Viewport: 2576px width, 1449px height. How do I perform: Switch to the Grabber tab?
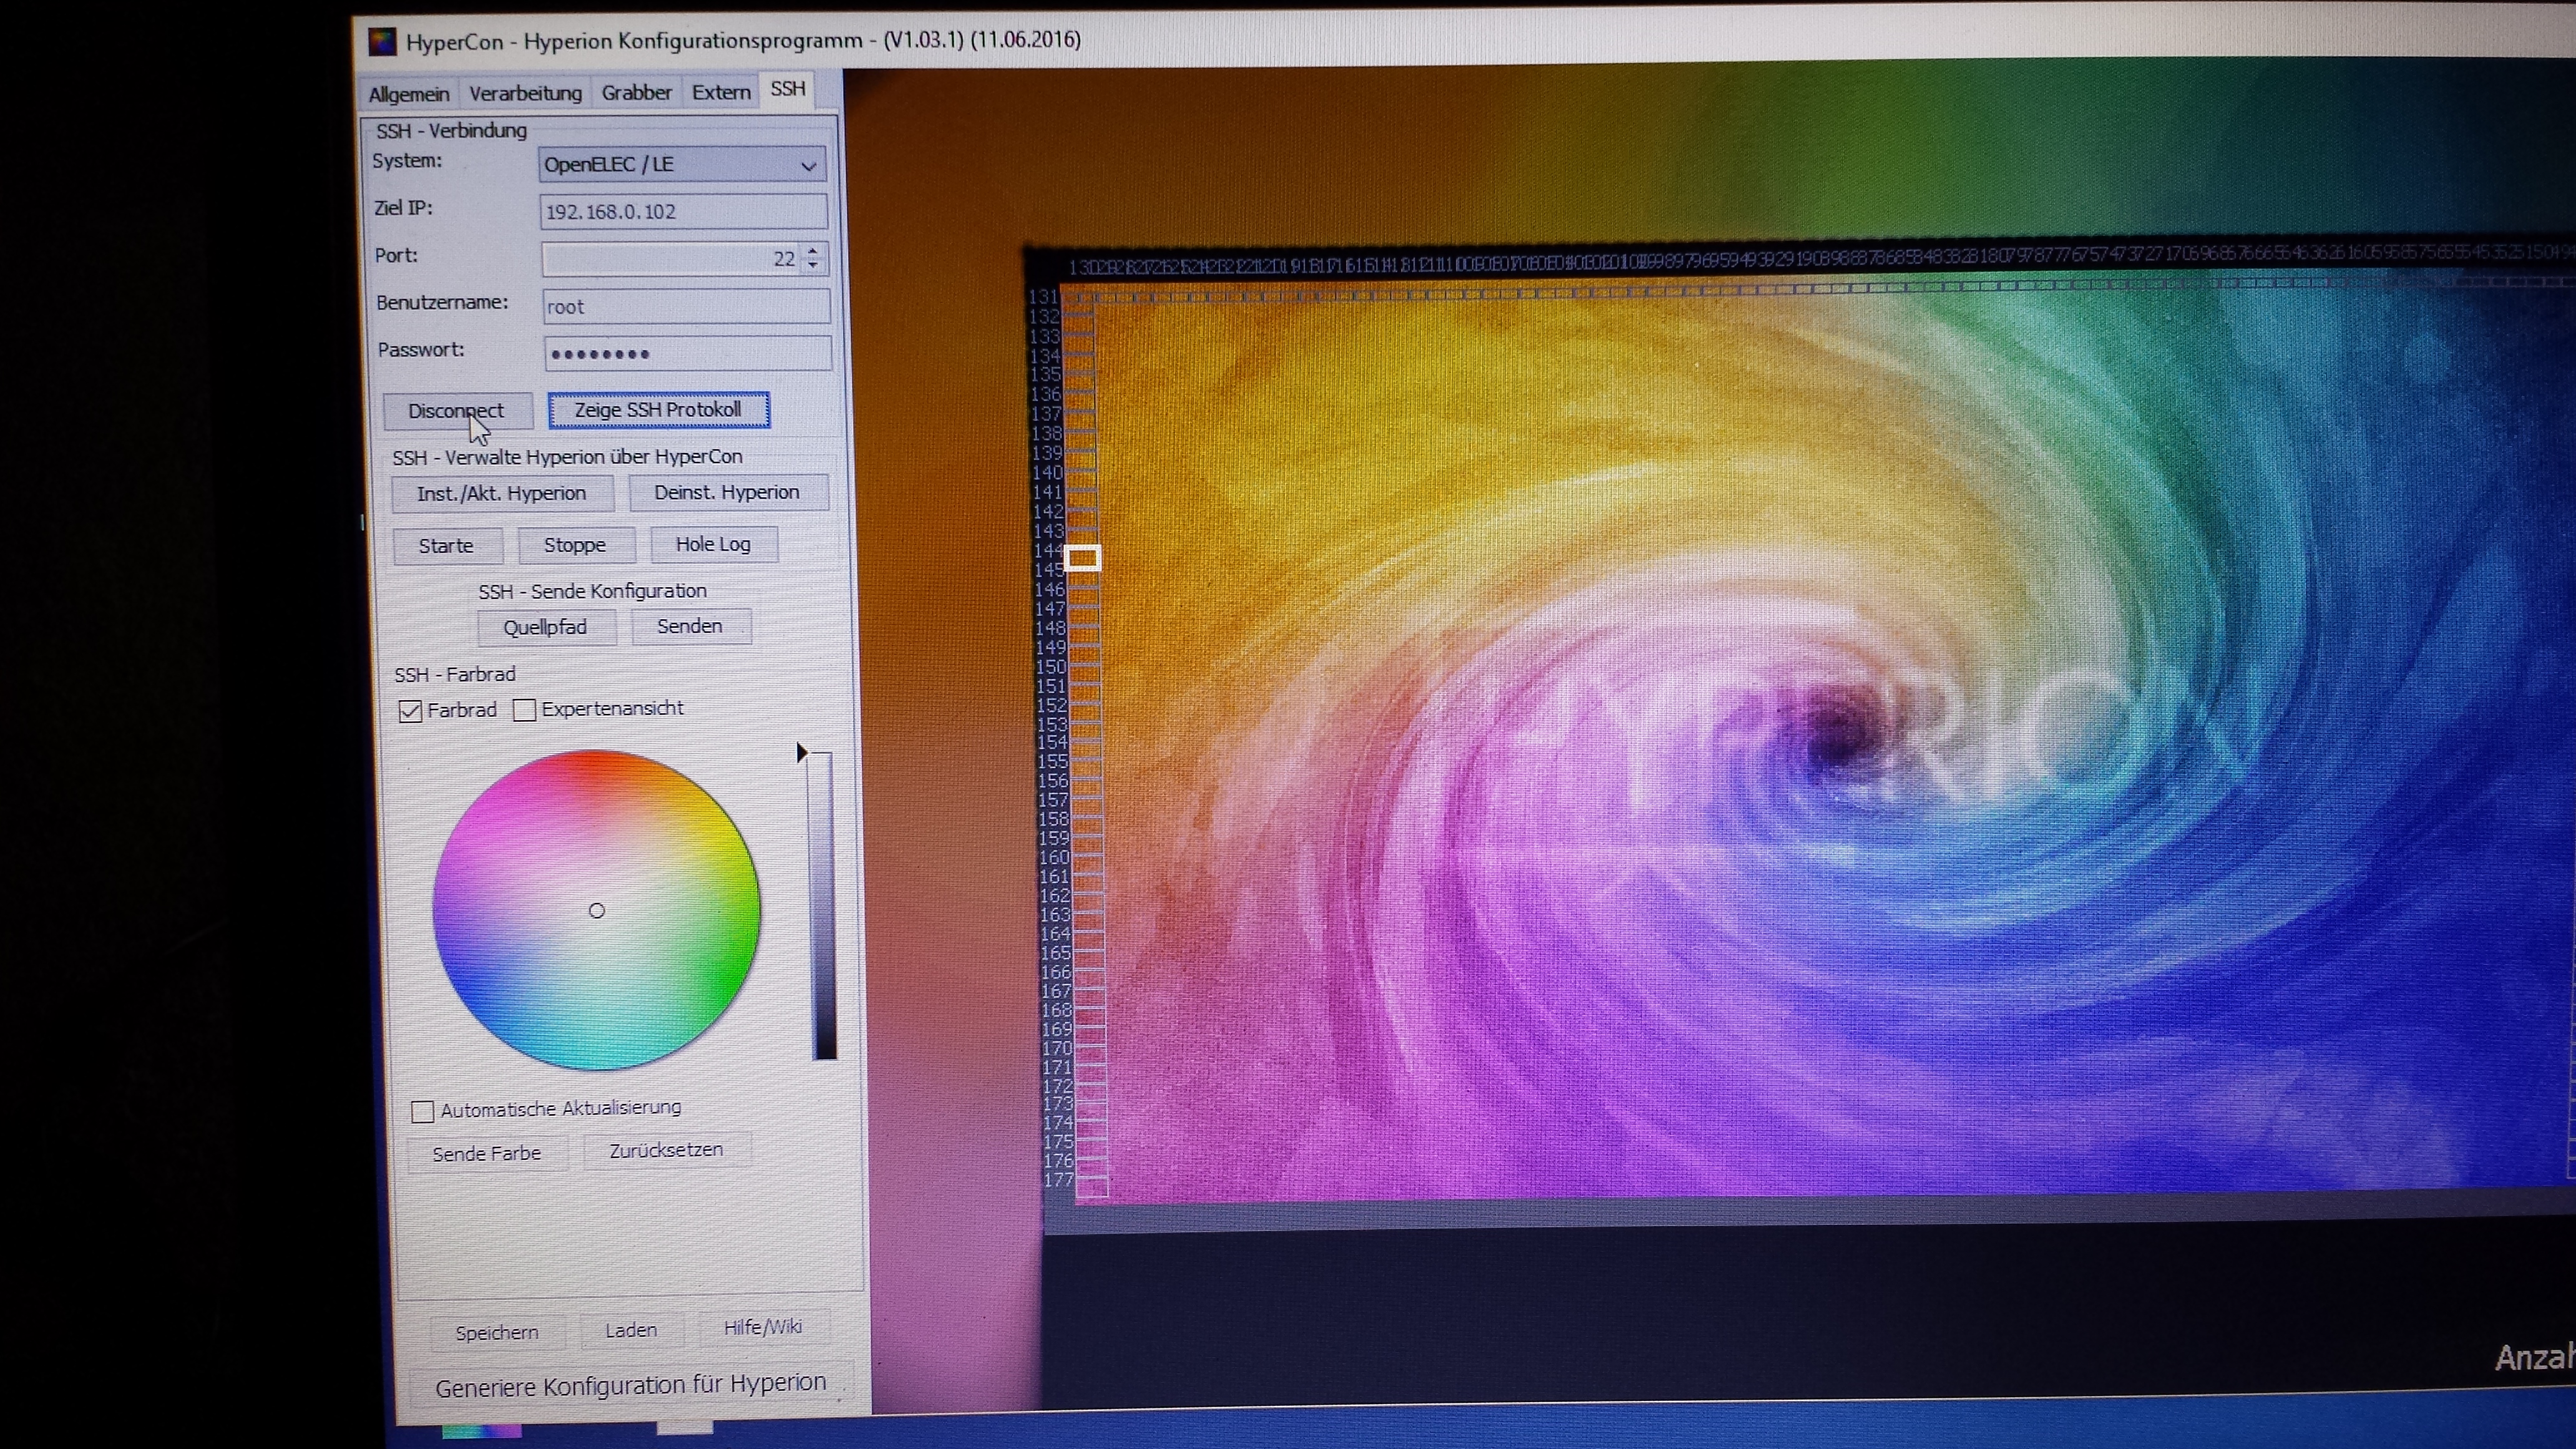636,93
